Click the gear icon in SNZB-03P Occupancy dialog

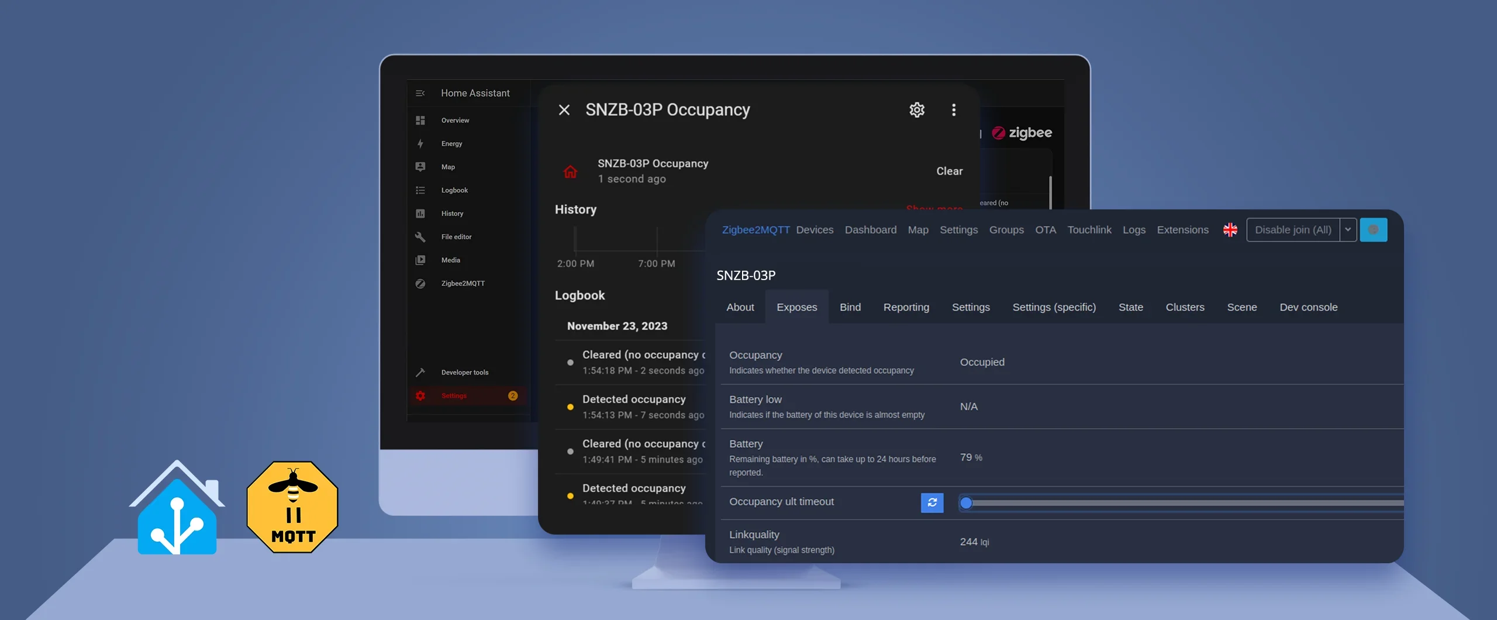click(916, 110)
